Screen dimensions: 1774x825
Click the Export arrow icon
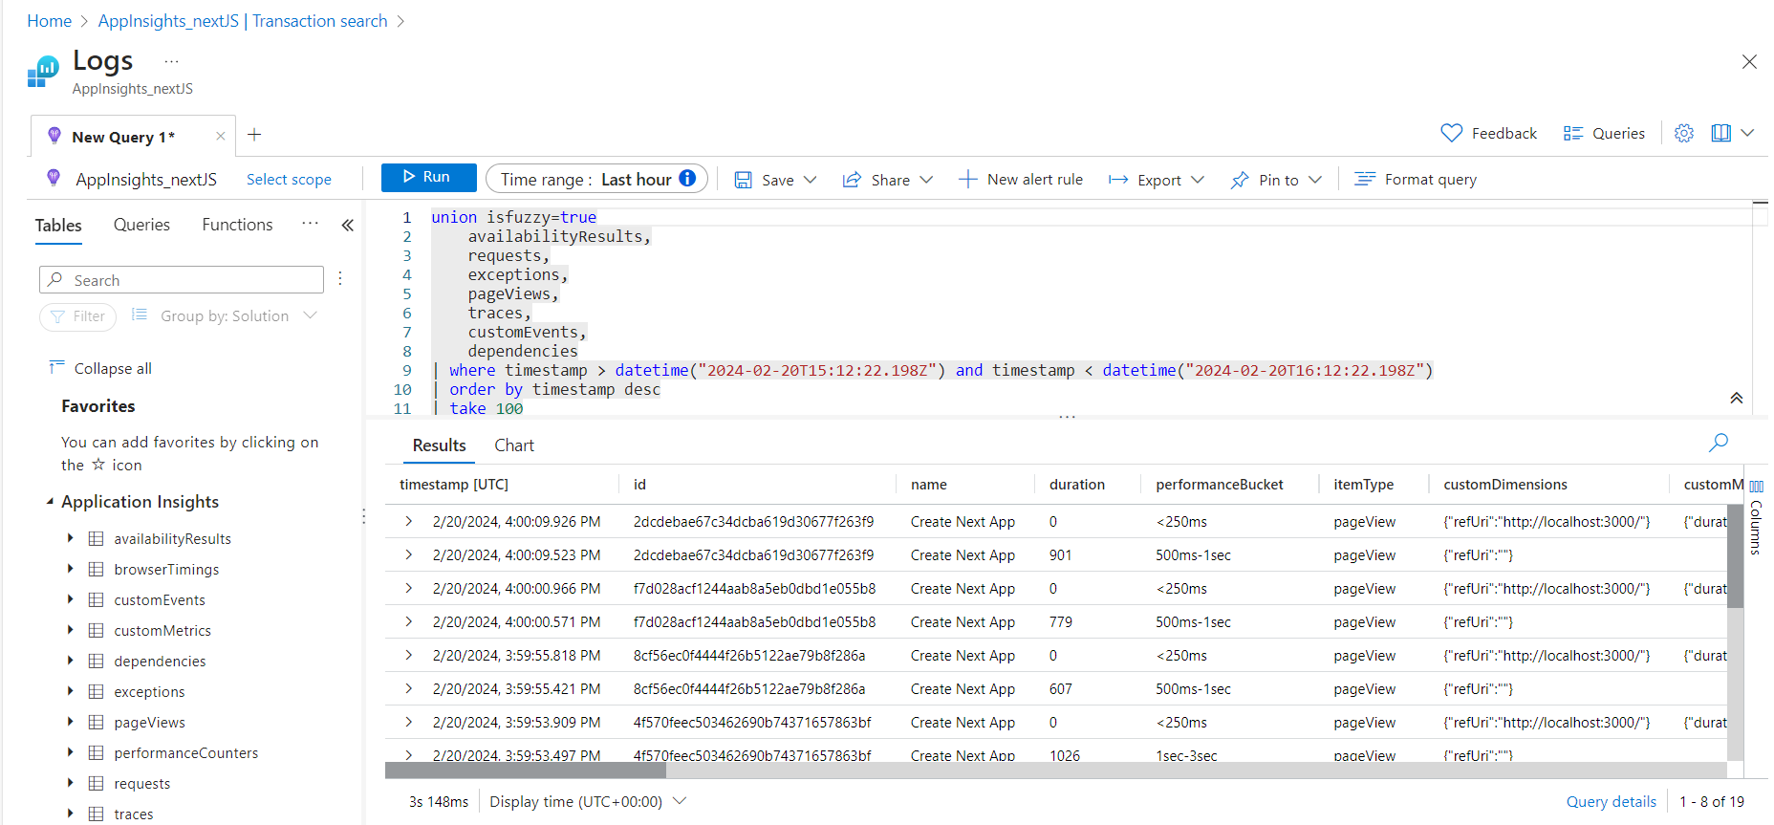[1117, 180]
